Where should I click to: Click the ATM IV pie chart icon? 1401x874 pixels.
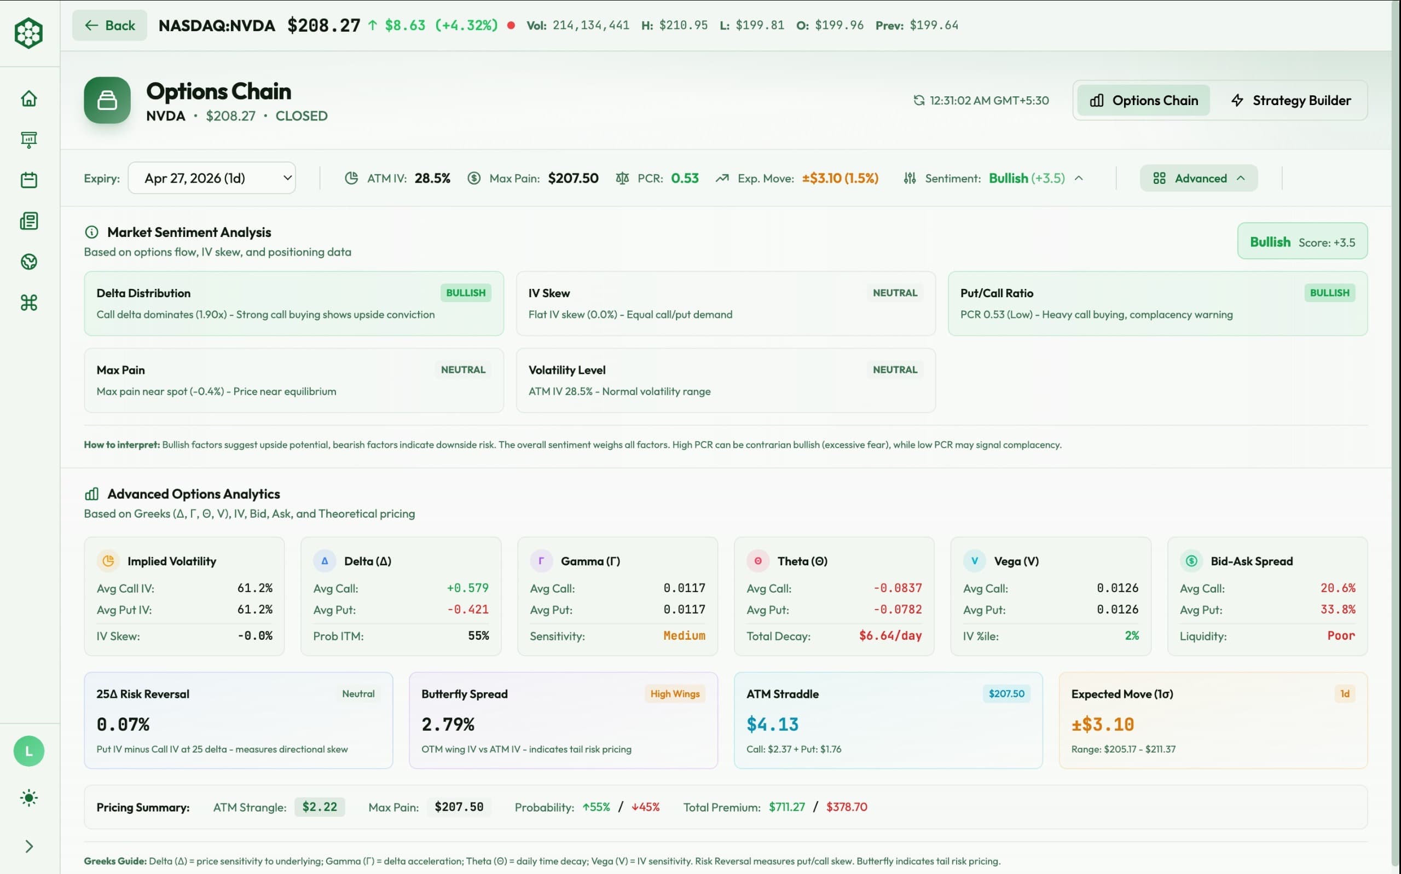(351, 178)
